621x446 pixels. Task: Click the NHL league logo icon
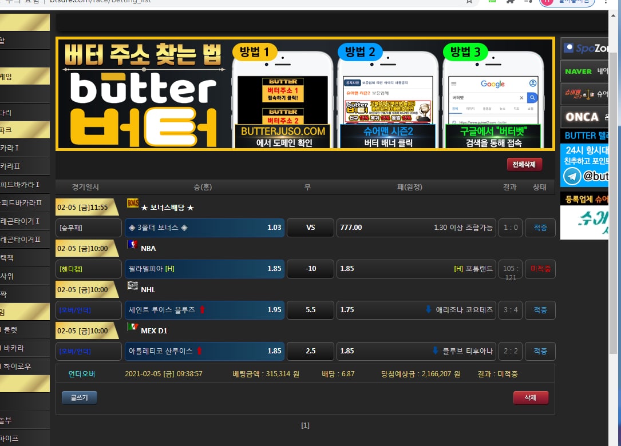132,286
